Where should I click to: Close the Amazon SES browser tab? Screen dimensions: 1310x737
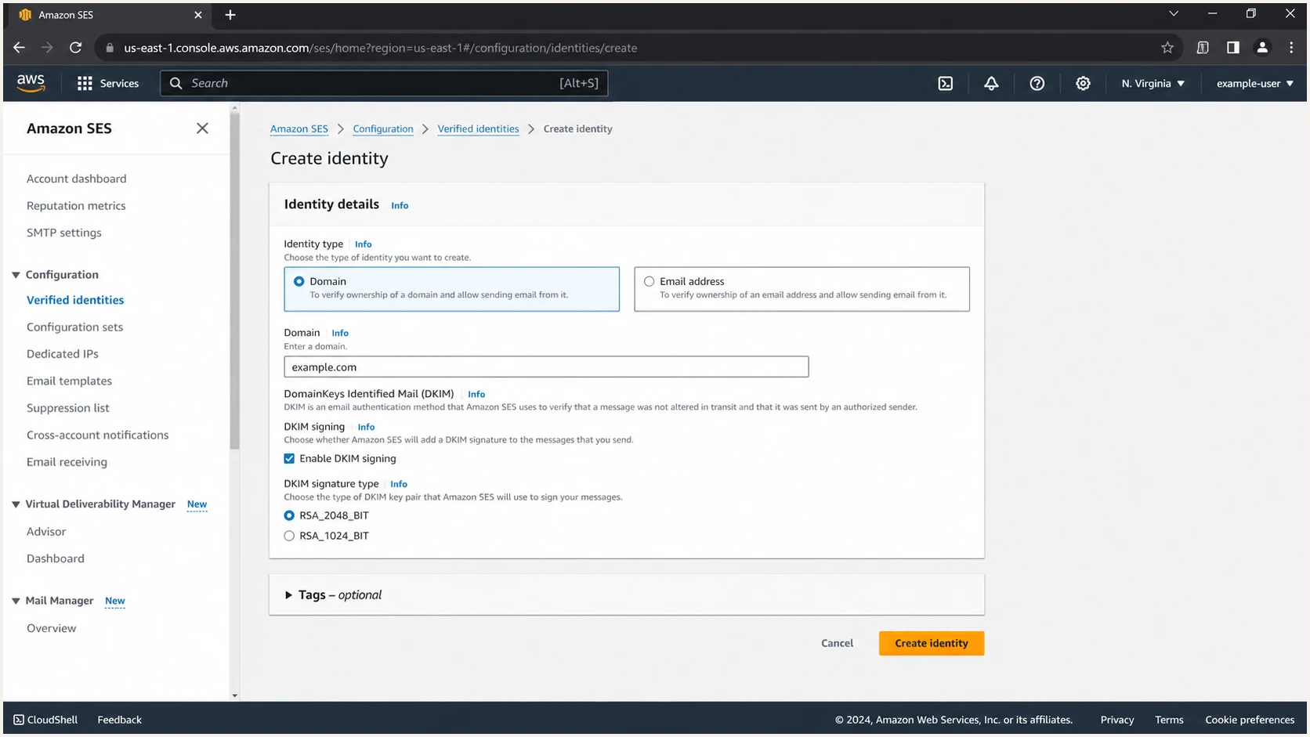coord(197,15)
